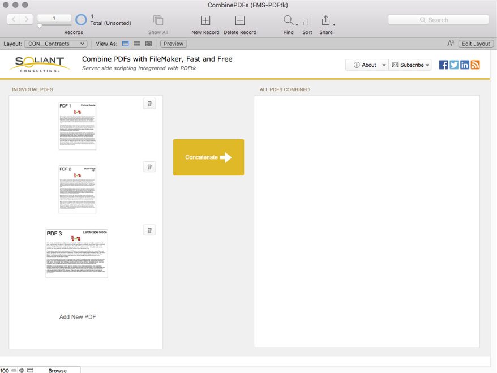This screenshot has height=373, width=497.
Task: Open the Subscribe dropdown
Action: tap(410, 65)
